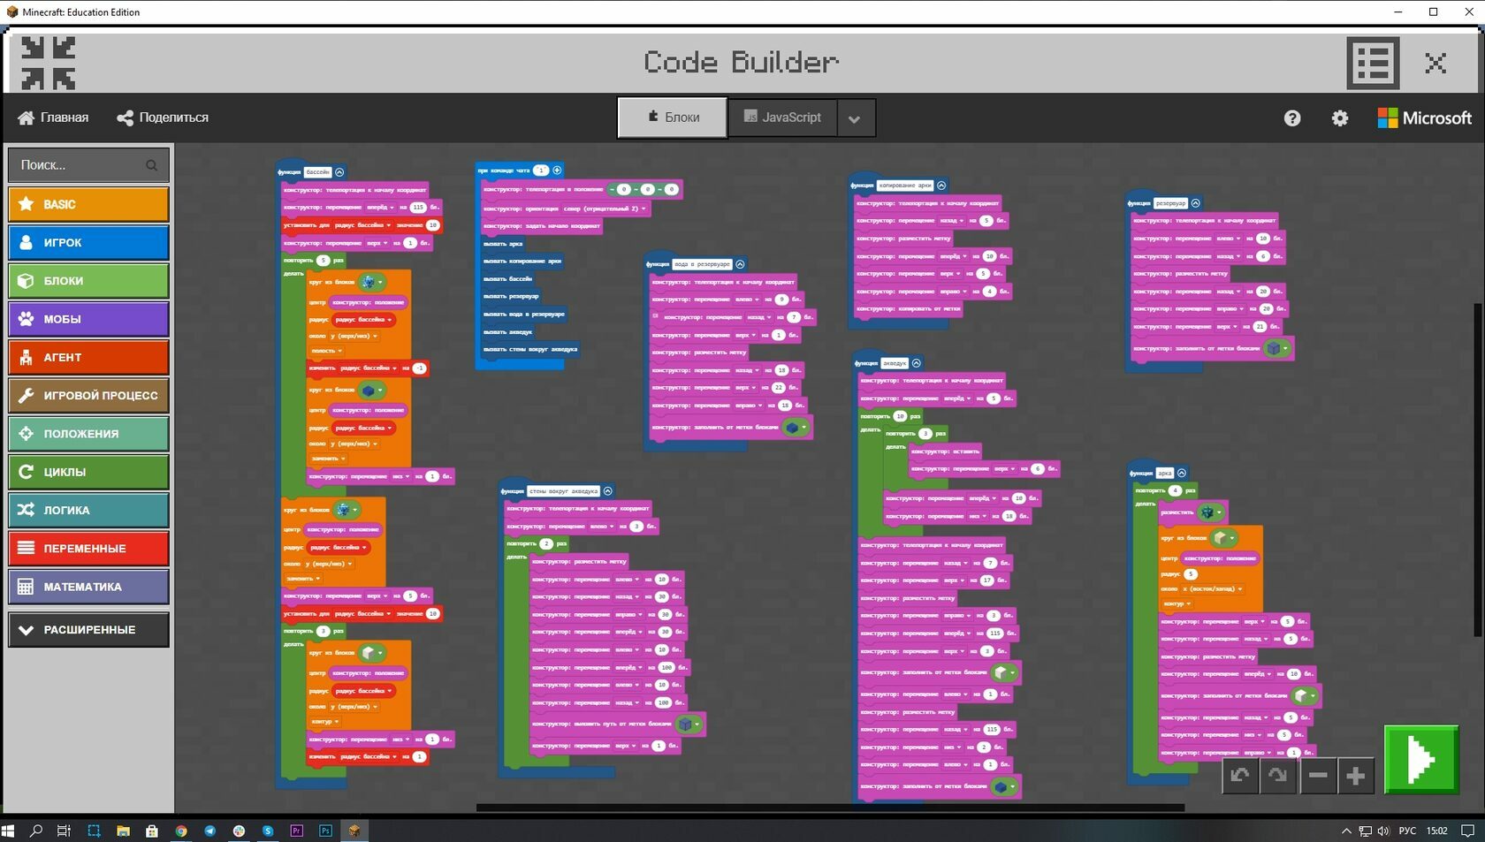Collapse the акведук function block
Image resolution: width=1485 pixels, height=842 pixels.
click(917, 363)
